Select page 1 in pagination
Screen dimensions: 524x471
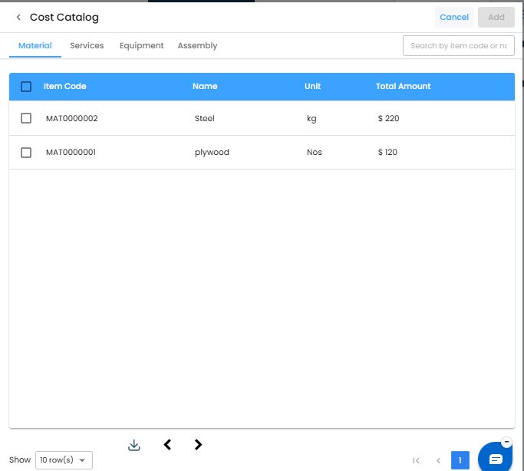pyautogui.click(x=460, y=460)
